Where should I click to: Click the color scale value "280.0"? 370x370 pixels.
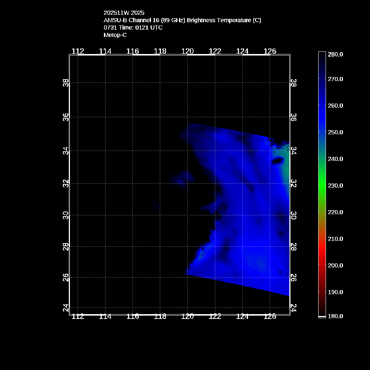[335, 54]
